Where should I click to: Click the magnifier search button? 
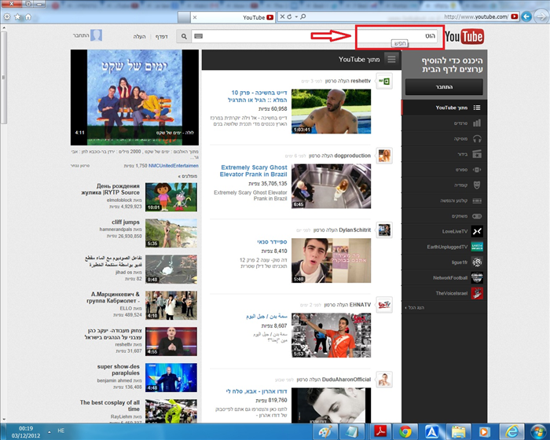184,36
